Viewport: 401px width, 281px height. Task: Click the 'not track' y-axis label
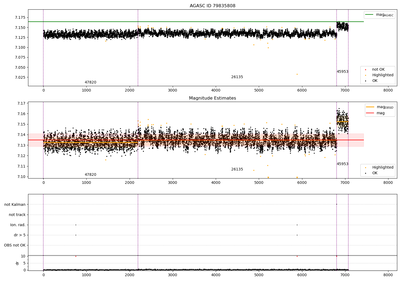(17, 215)
